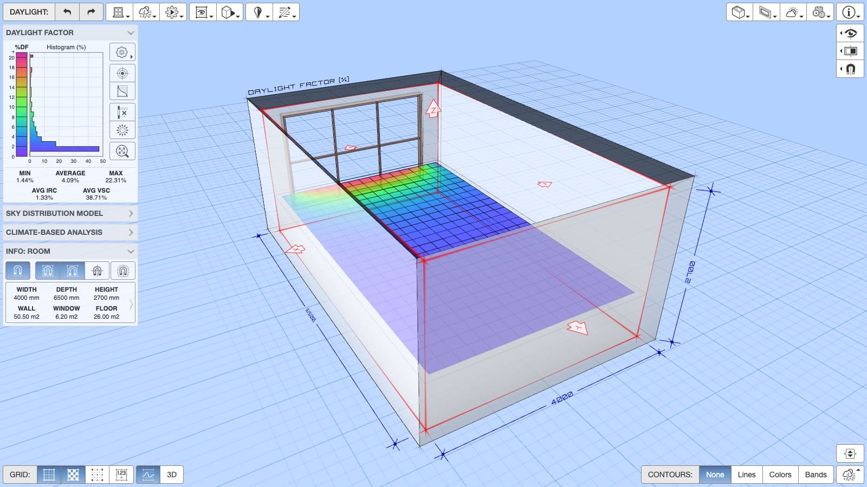Open the weather cloud-rain dropdown menu

click(x=146, y=12)
